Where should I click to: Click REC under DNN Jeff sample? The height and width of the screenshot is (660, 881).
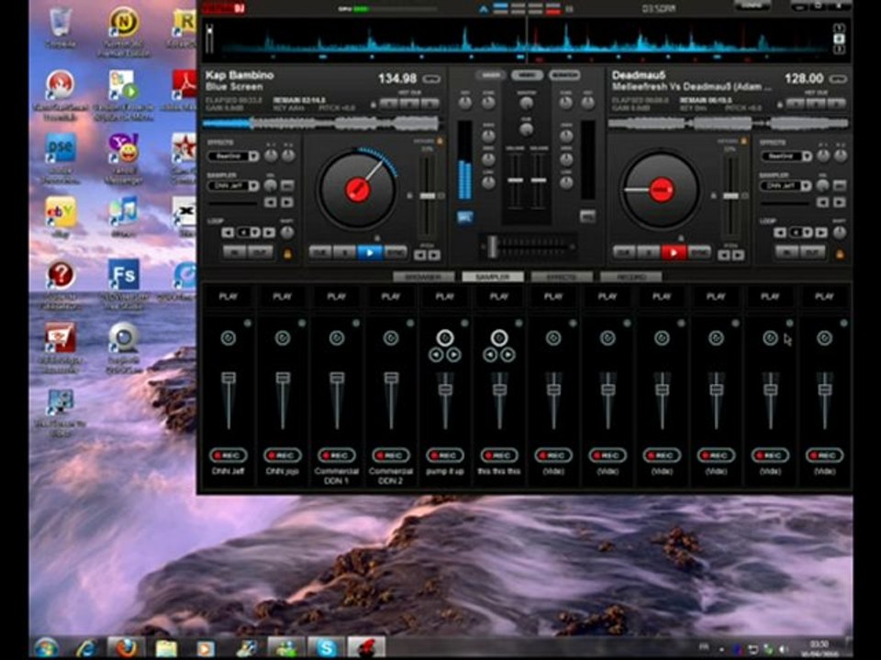tap(229, 456)
